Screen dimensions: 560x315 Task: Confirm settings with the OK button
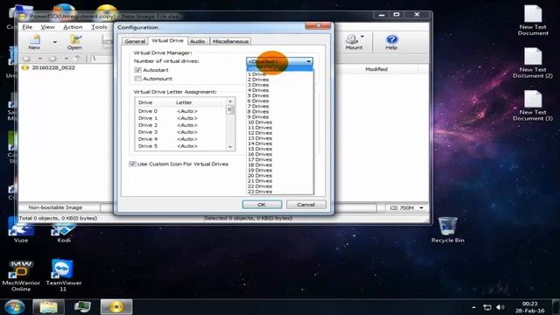click(x=262, y=205)
